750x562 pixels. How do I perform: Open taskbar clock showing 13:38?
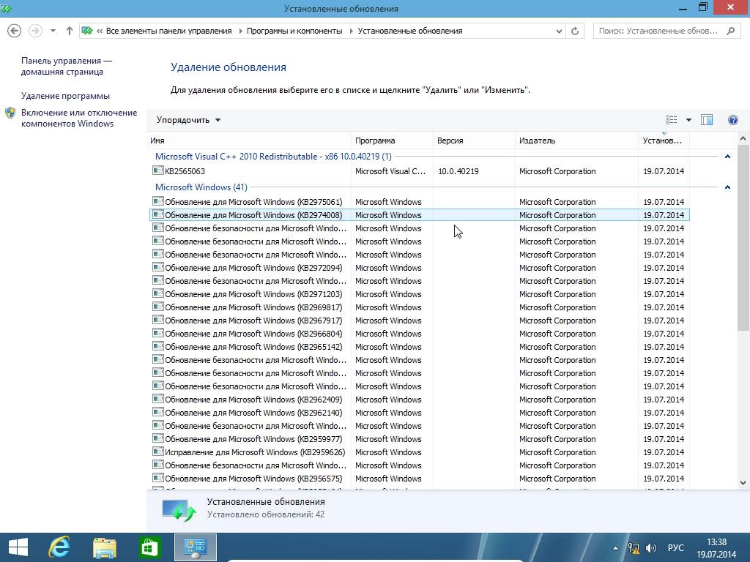point(716,548)
